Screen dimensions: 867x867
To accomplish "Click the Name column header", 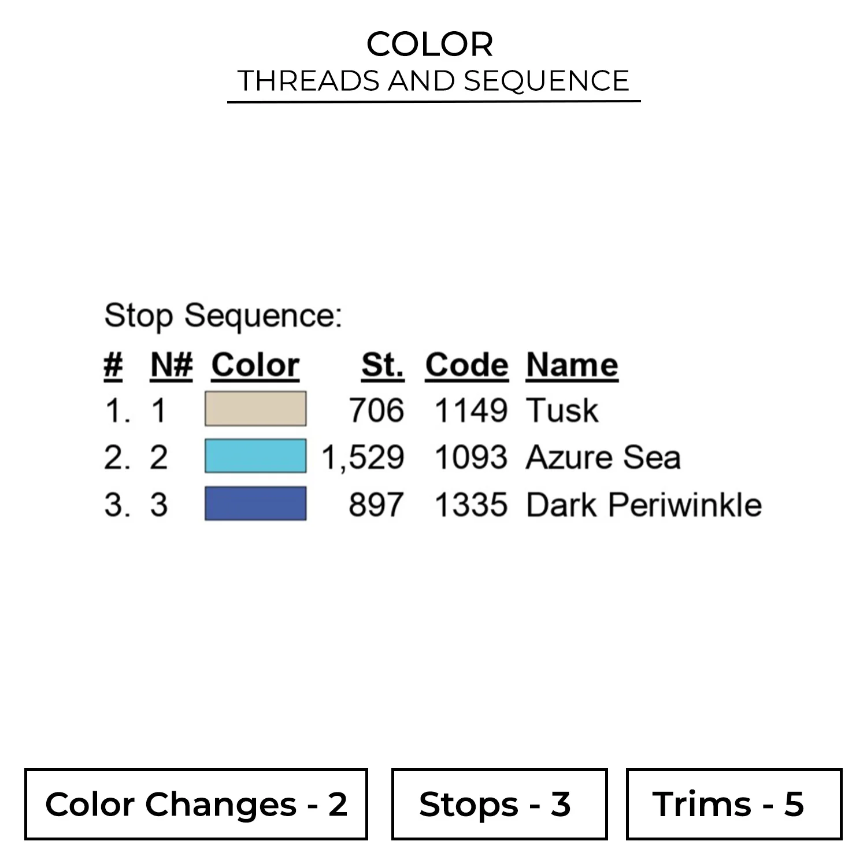I will (572, 365).
